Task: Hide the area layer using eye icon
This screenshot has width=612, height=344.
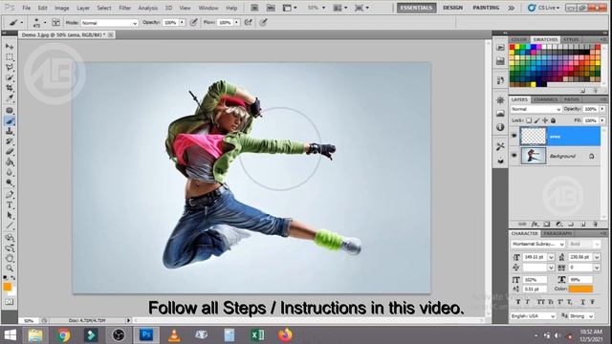Action: point(514,136)
